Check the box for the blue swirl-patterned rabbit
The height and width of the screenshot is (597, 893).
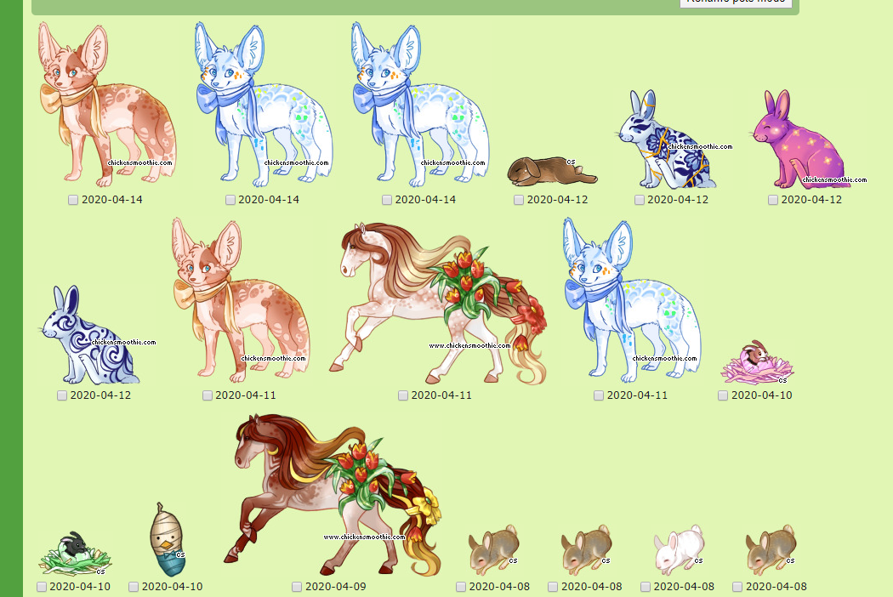click(62, 395)
